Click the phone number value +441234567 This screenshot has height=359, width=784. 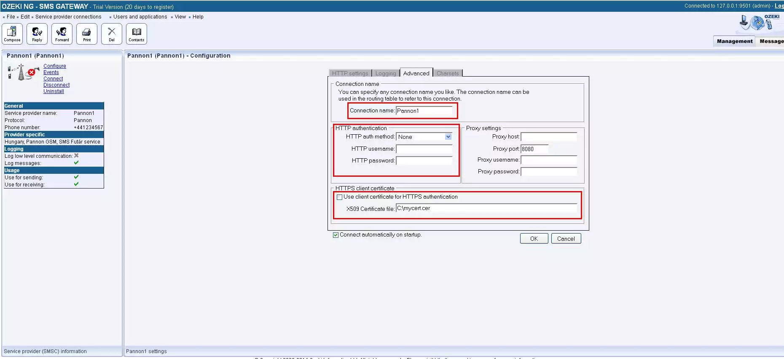(88, 128)
